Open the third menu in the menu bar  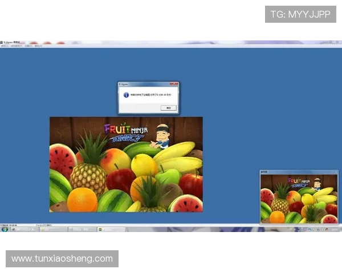pos(28,46)
